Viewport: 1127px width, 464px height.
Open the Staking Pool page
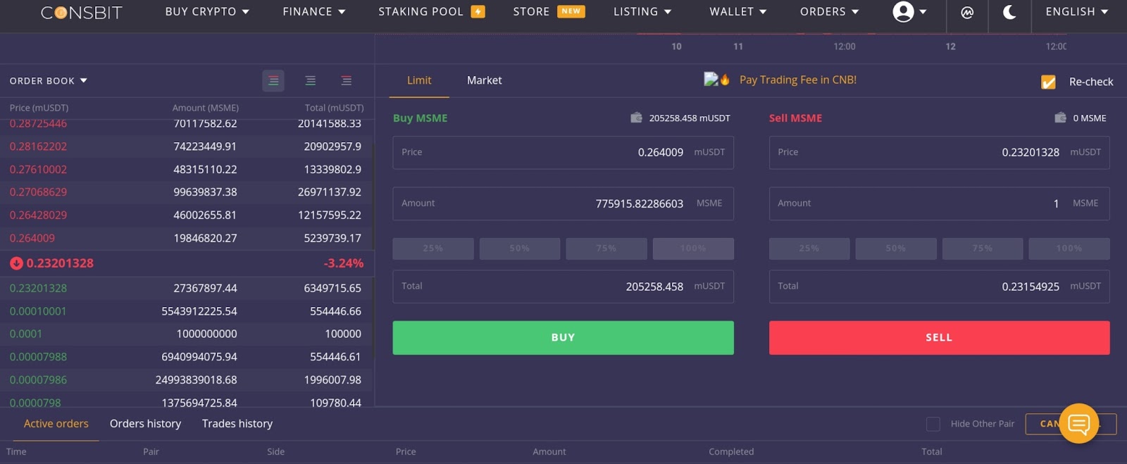click(x=421, y=12)
